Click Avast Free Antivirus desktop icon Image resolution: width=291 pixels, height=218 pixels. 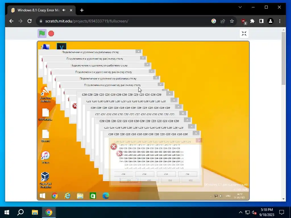click(45, 94)
